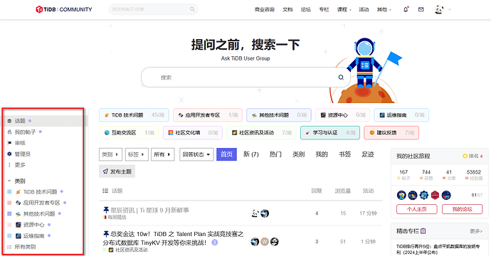Click the magnifier icon in header search box

click(x=192, y=9)
